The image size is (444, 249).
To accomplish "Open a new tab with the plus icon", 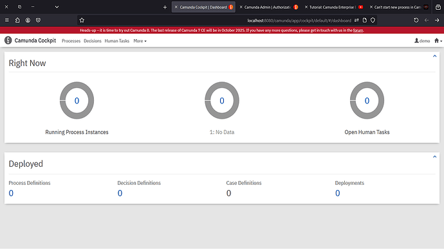I will [x=165, y=7].
